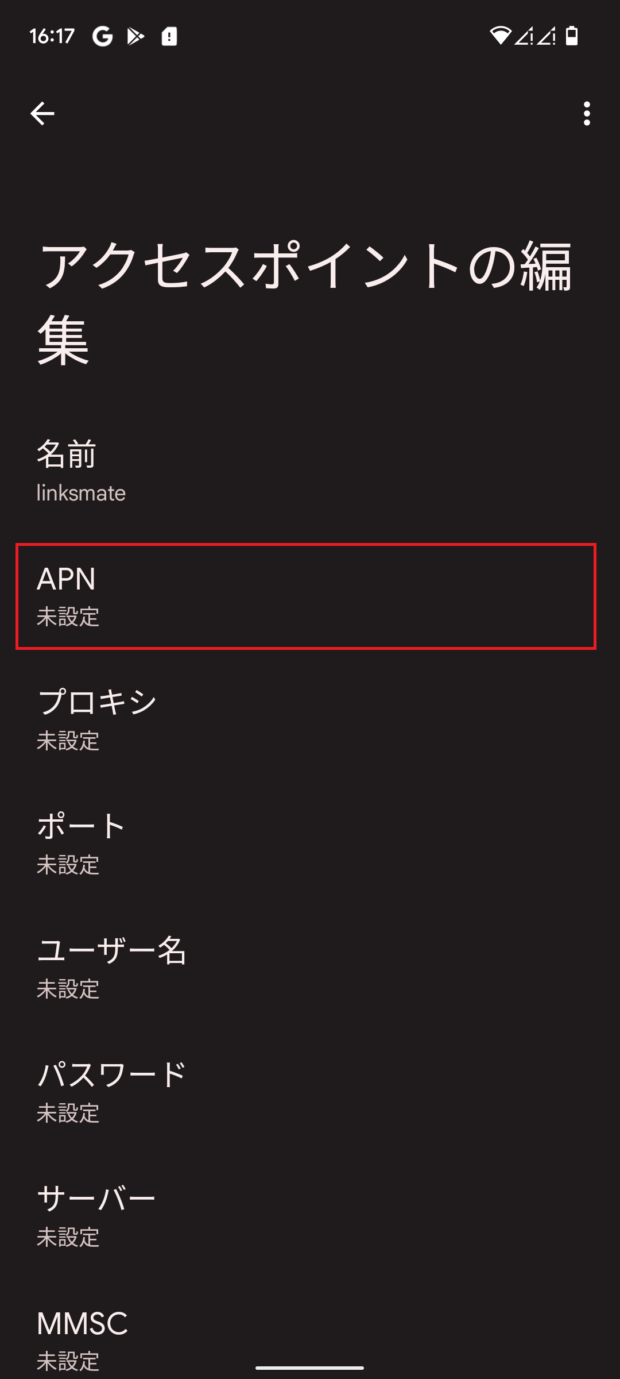620x1379 pixels.
Task: Tap the SIM card alert icon
Action: [169, 36]
